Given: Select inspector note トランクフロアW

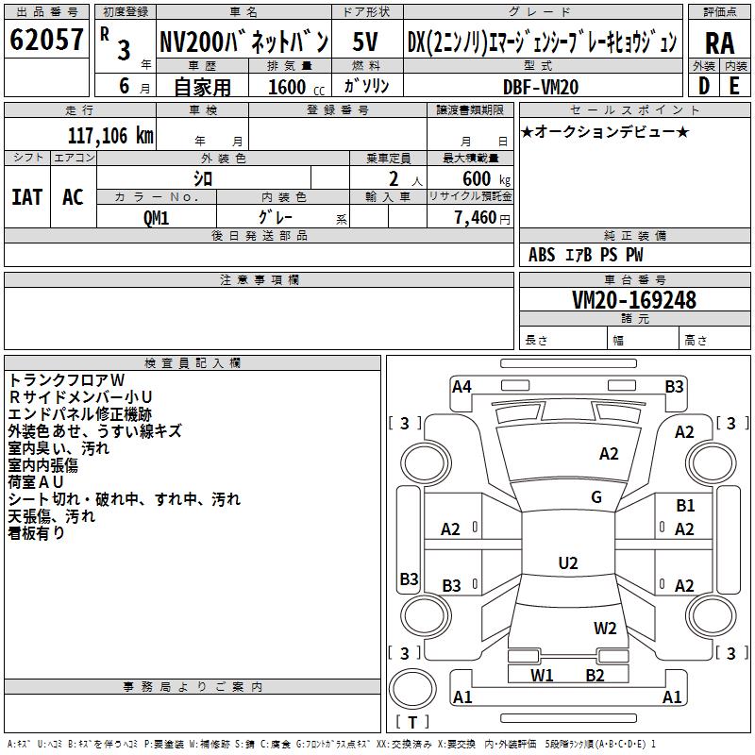Looking at the screenshot, I should tap(66, 380).
